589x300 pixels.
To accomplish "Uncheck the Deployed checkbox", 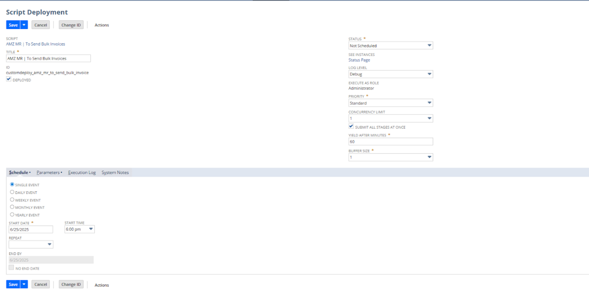I will point(9,79).
